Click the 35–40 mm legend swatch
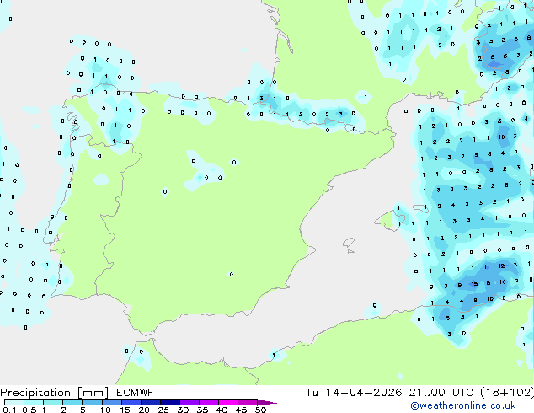The image size is (534, 413). pos(208,402)
